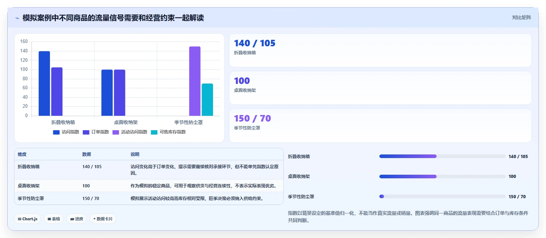Image resolution: width=546 pixels, height=238 pixels.
Task: Click the cyan 70 inventory bar
Action: [207, 100]
